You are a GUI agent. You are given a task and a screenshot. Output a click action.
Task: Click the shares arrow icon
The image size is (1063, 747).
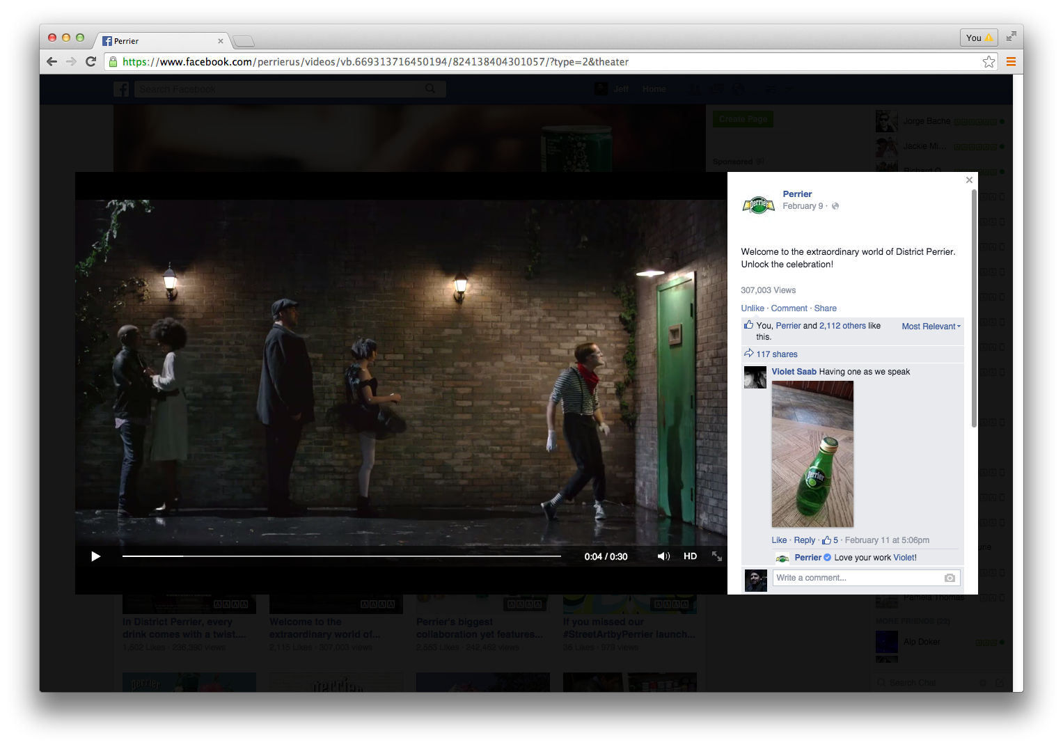pos(748,354)
